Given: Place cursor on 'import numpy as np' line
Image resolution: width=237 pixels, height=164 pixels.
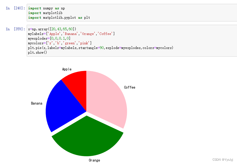Looking at the screenshot, I should pyautogui.click(x=47, y=8).
